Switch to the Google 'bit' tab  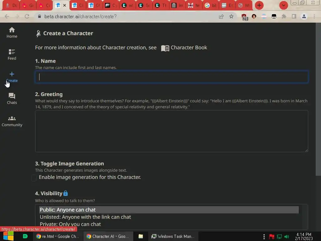pyautogui.click(x=211, y=6)
